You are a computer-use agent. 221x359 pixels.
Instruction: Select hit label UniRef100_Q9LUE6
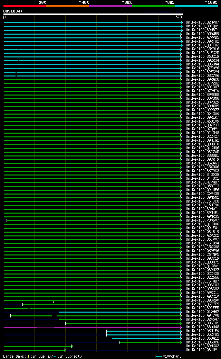tap(202, 190)
